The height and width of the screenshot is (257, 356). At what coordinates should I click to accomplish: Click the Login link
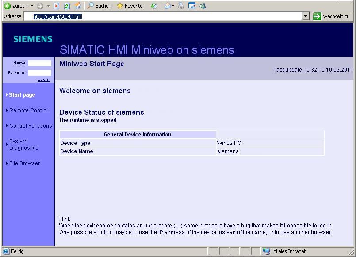(43, 79)
